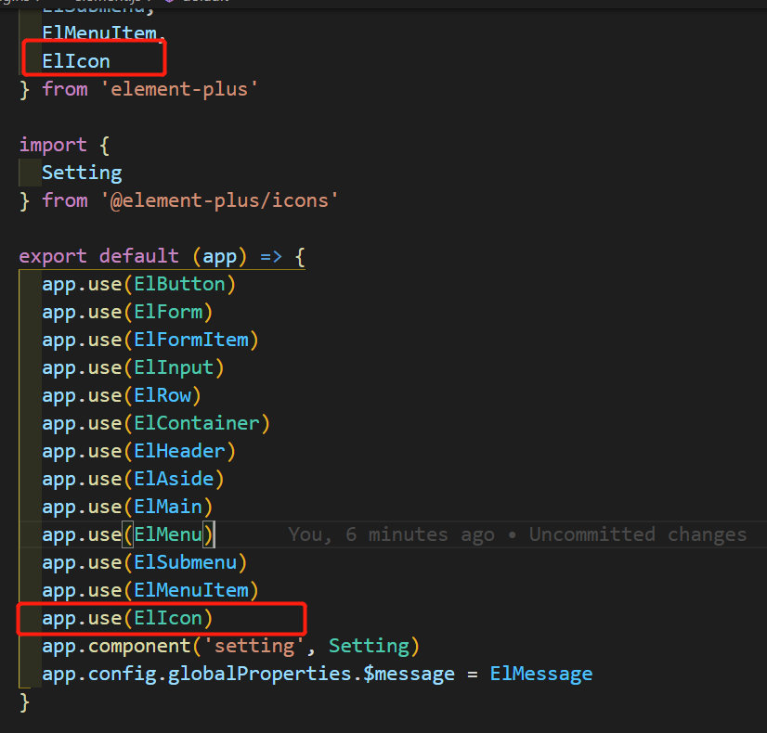Click the app.use(ElInput) line
767x733 pixels.
(x=133, y=367)
